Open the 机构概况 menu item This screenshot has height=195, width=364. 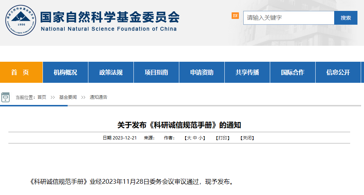(65, 72)
